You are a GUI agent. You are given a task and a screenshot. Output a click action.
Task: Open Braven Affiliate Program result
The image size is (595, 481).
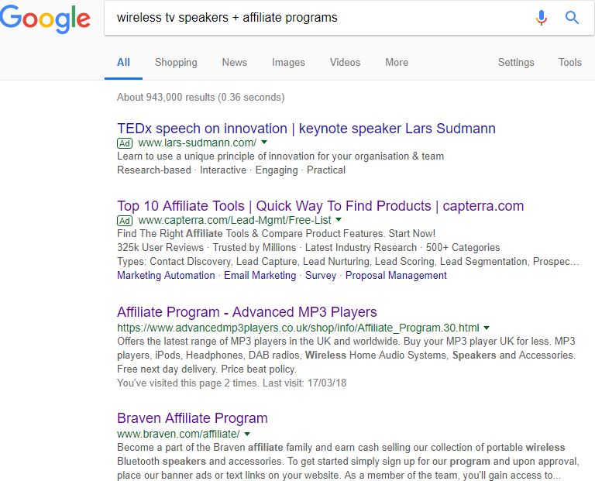point(192,418)
